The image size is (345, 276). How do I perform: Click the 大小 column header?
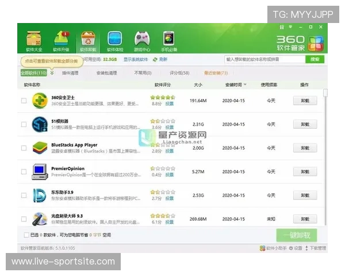pos(198,85)
